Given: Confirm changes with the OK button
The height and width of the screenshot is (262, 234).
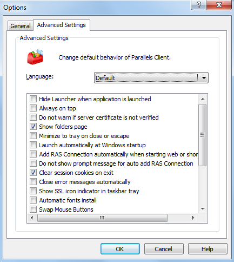Looking at the screenshot, I should 120,249.
